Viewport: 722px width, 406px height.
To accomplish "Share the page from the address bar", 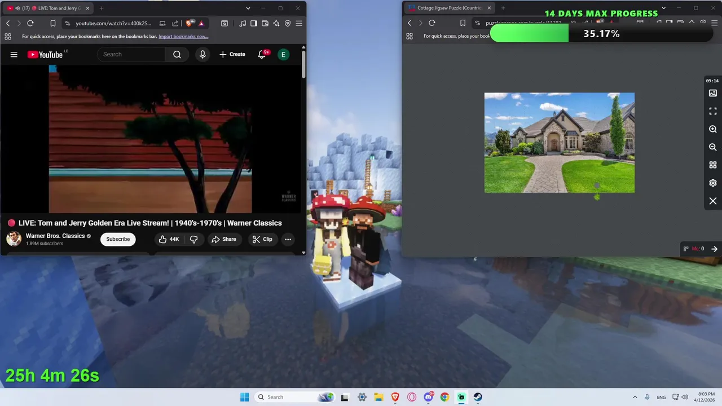I will click(175, 23).
